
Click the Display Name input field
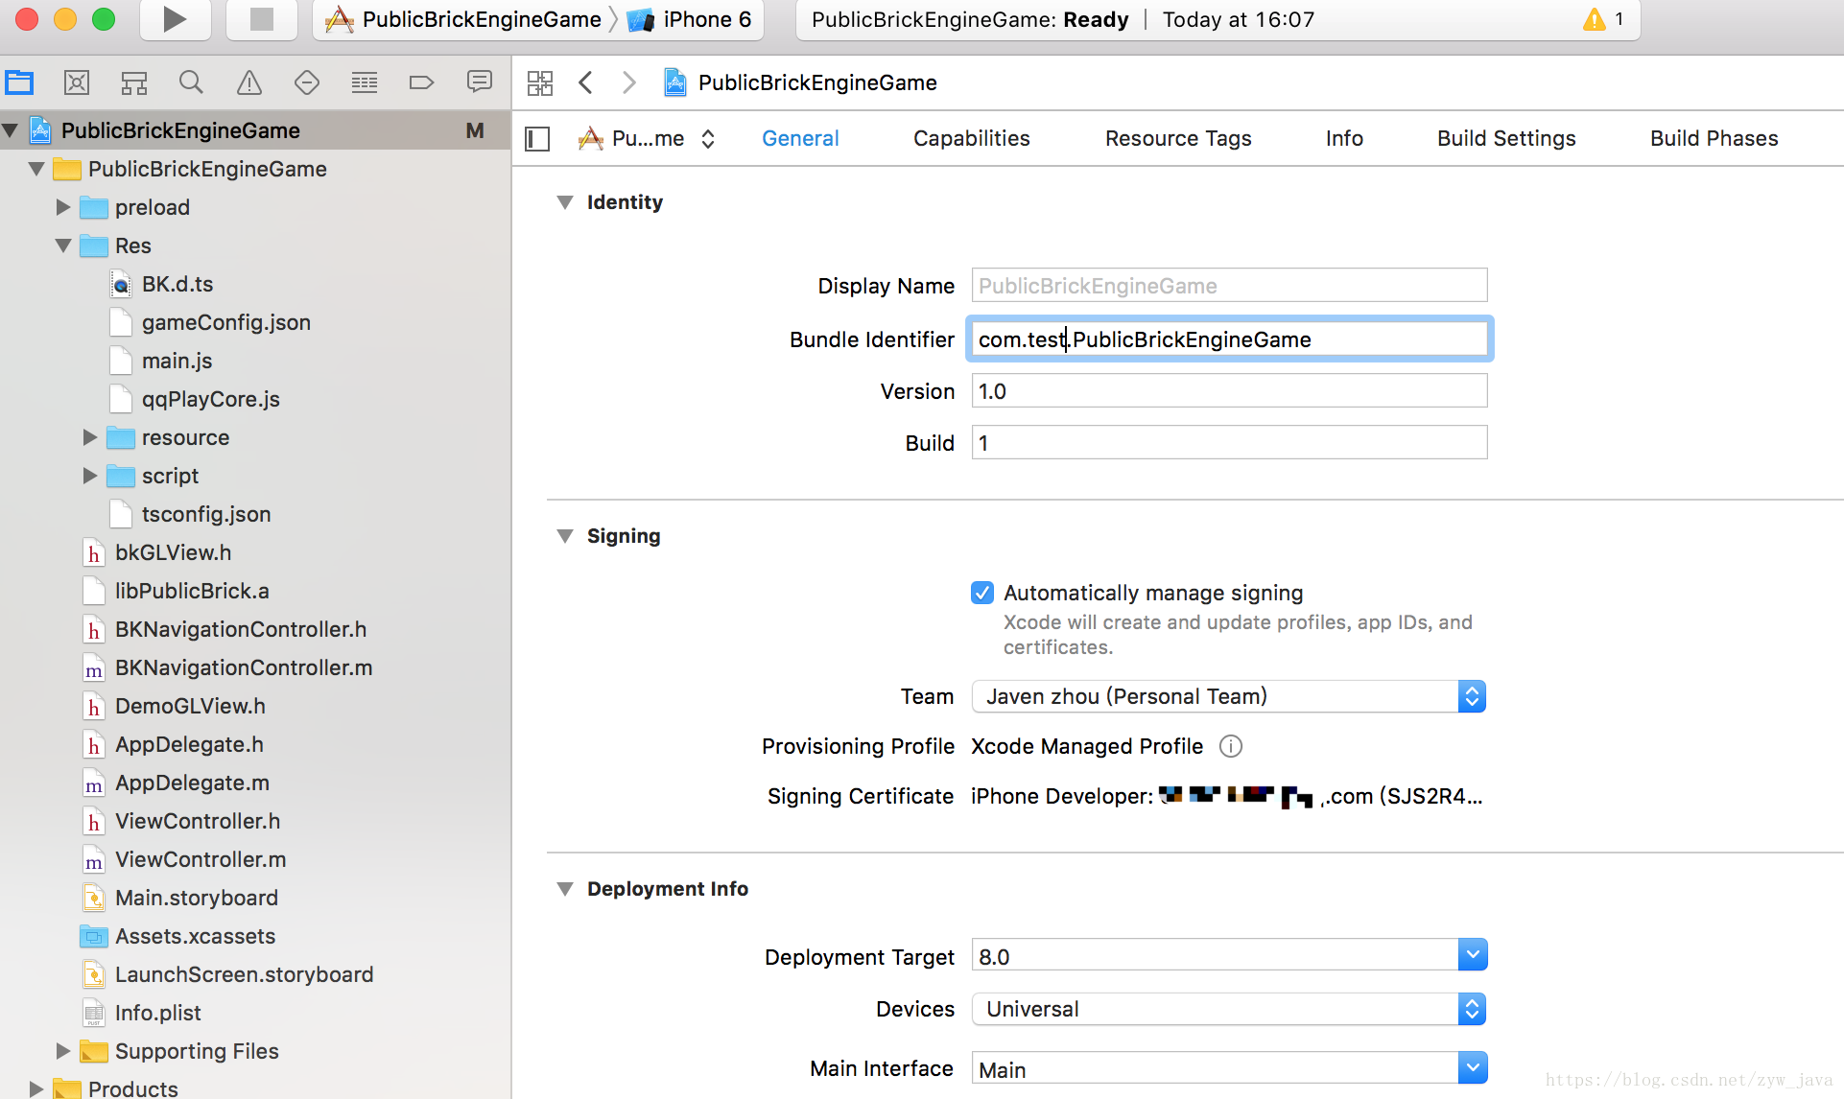tap(1228, 286)
